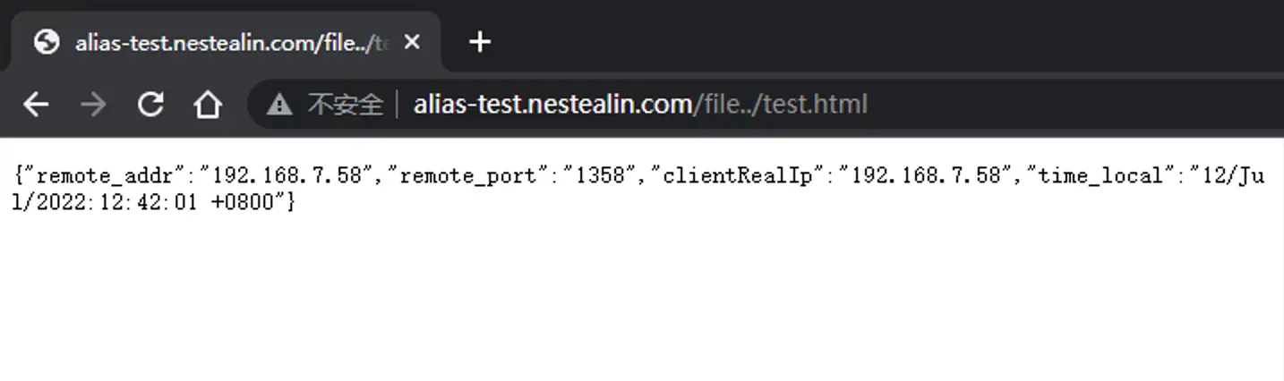Reload the current page
The image size is (1284, 381).
click(150, 105)
